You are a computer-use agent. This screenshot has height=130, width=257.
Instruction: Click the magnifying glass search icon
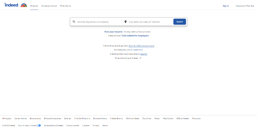point(74,22)
